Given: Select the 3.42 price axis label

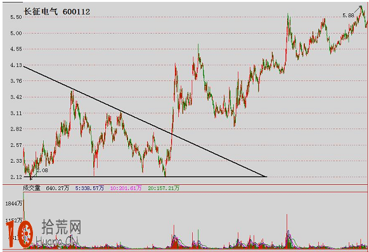Looking at the screenshot, I should [16, 97].
